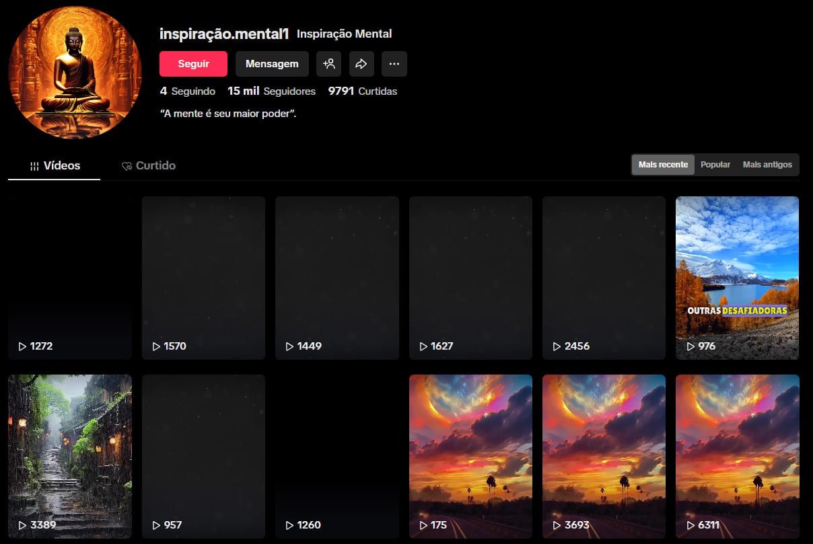Follow the account using the Seguir button
This screenshot has height=544, width=813.
coord(193,64)
